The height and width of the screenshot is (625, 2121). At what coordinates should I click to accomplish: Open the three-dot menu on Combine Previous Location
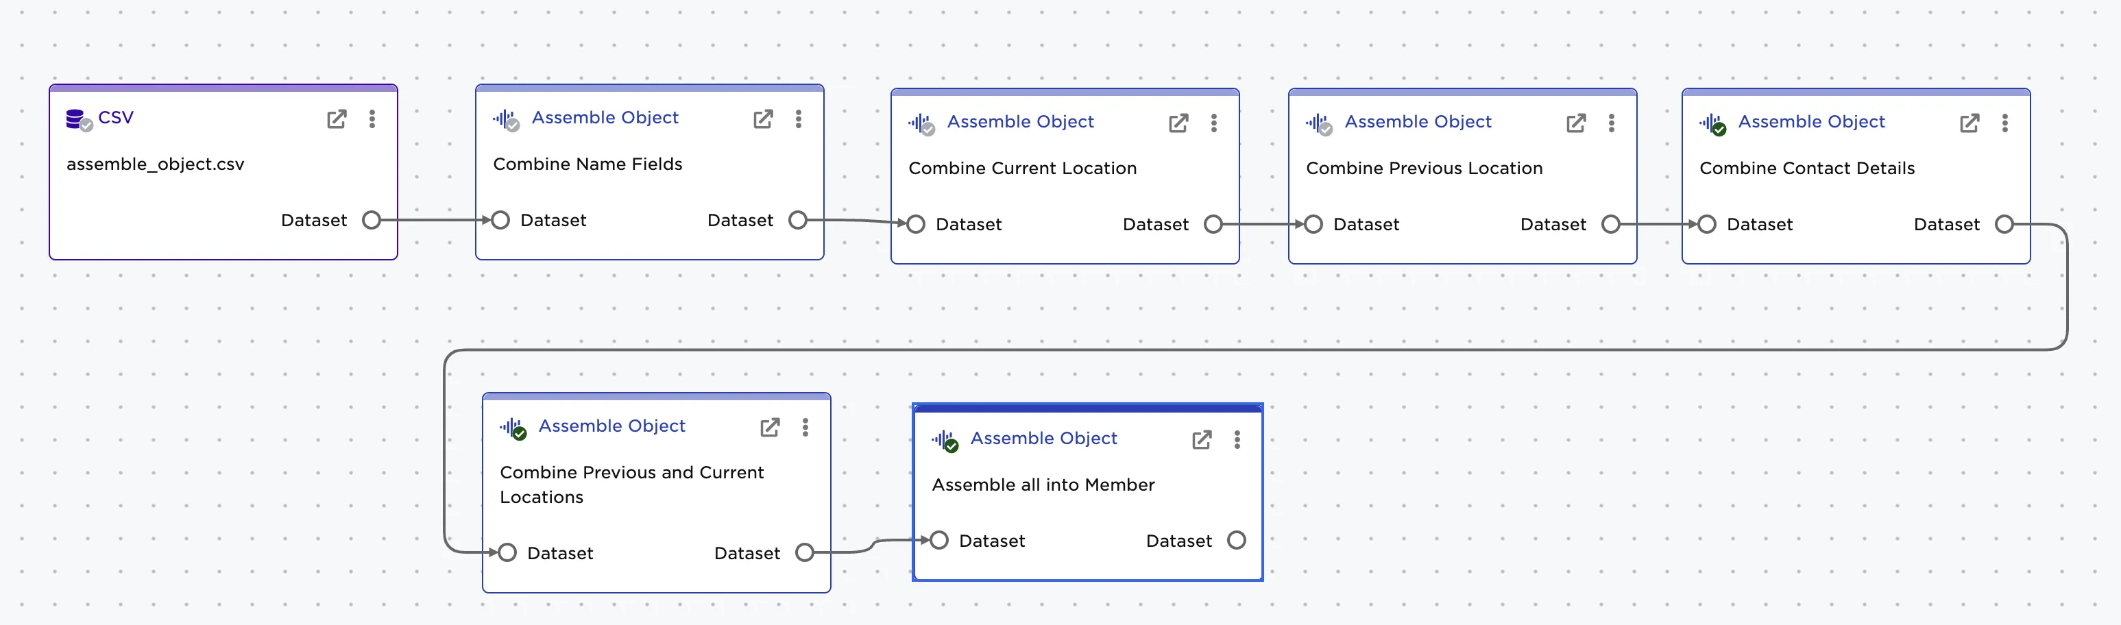1610,123
